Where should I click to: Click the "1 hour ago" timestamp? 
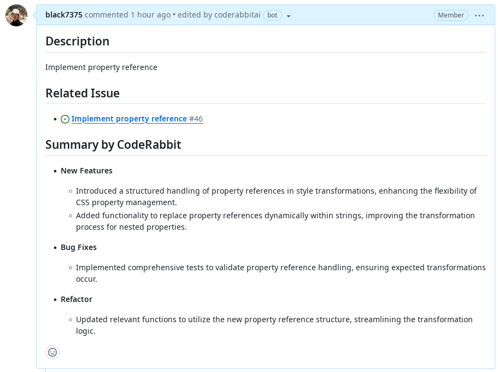pyautogui.click(x=150, y=15)
